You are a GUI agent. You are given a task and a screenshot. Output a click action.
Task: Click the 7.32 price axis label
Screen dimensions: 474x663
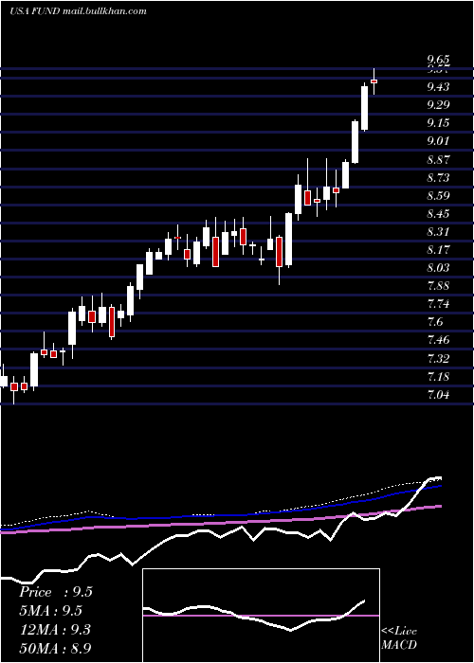[438, 359]
